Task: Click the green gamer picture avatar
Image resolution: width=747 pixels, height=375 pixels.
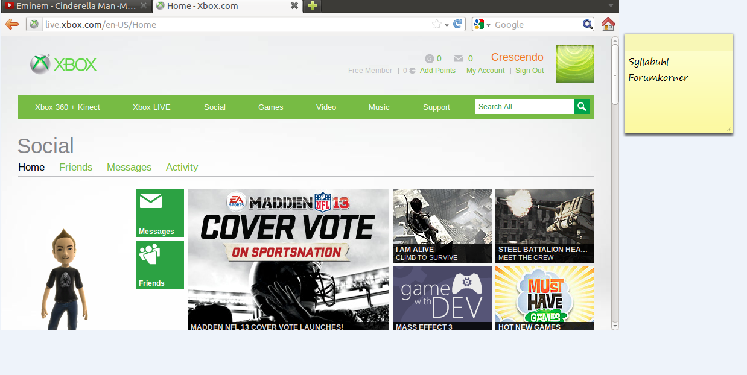Action: pos(575,64)
